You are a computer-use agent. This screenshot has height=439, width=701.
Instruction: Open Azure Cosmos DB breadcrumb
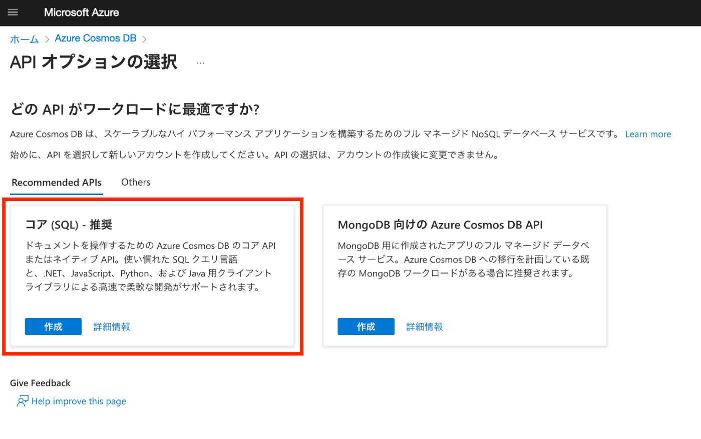tap(96, 38)
